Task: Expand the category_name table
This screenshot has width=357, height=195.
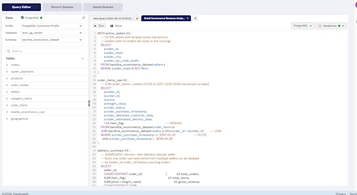Action: [x=7, y=98]
